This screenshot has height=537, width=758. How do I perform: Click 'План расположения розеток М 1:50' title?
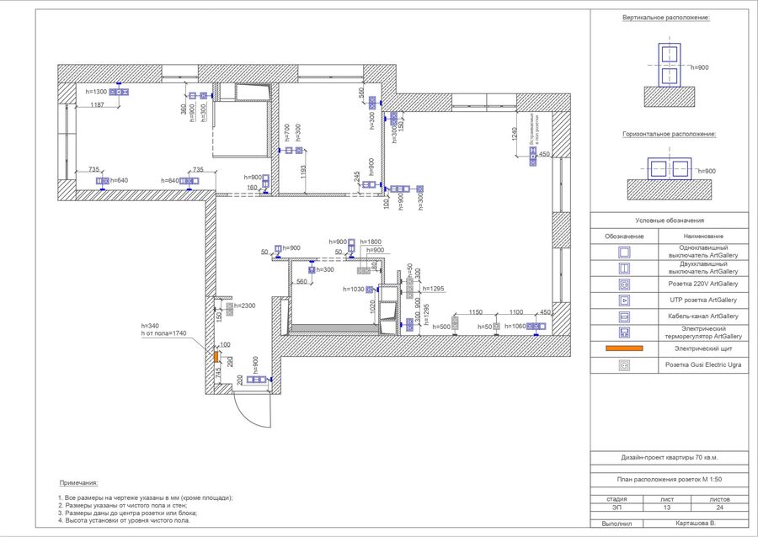click(x=670, y=480)
